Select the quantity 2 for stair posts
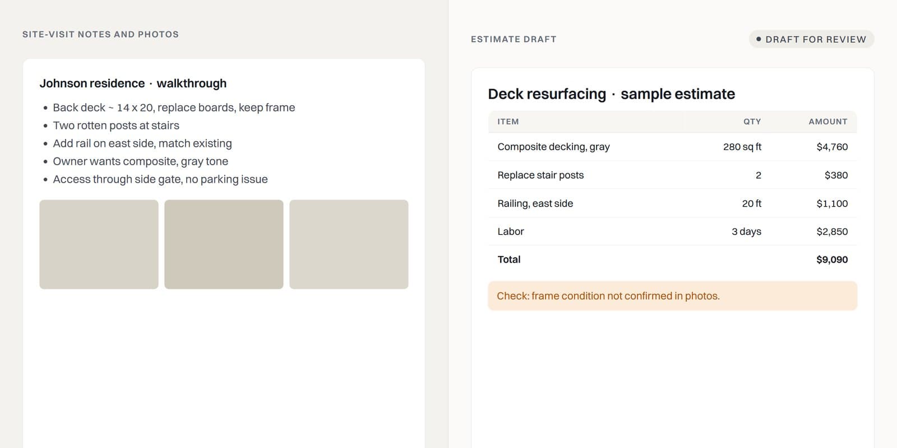This screenshot has height=448, width=897. tap(759, 175)
